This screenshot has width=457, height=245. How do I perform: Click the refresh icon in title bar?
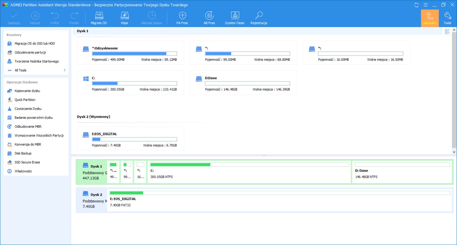point(417,5)
